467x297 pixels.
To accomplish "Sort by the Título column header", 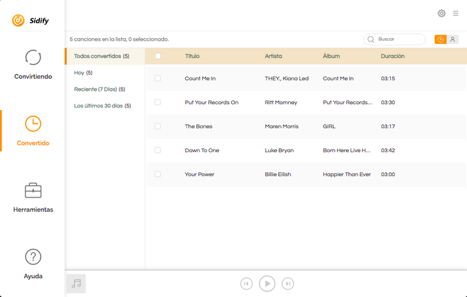I will coord(192,56).
